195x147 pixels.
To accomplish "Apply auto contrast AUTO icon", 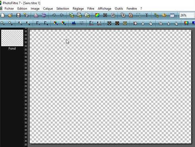I will [99, 23].
